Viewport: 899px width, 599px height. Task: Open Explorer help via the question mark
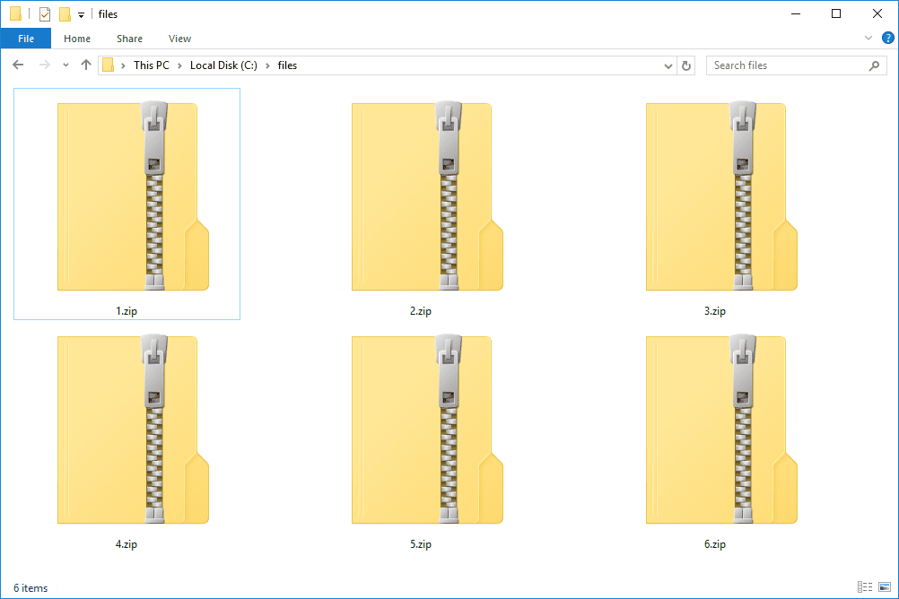[887, 38]
